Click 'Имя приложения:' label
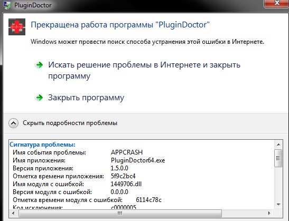 [39, 160]
